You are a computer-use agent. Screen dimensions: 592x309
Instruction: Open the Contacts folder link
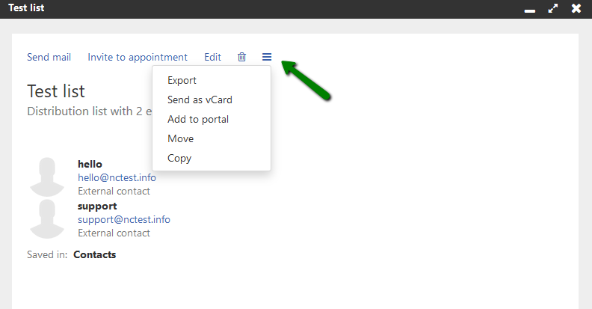point(94,254)
